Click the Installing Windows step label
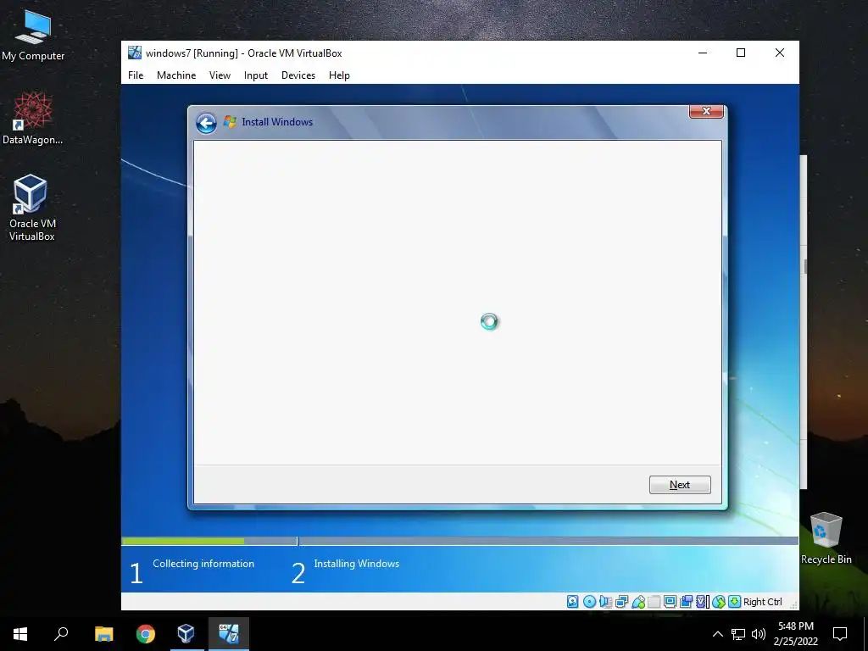This screenshot has height=651, width=868. tap(357, 564)
